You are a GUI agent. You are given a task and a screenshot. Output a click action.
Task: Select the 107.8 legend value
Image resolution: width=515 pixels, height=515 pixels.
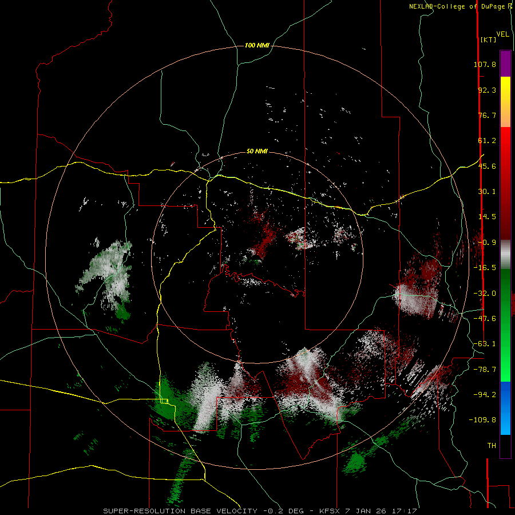click(x=485, y=64)
